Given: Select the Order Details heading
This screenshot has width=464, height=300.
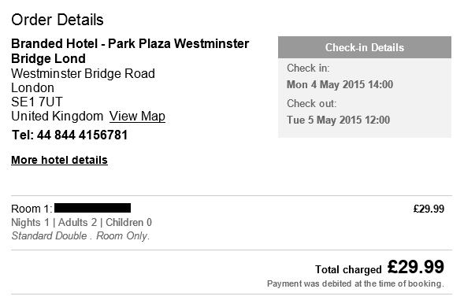Looking at the screenshot, I should pos(58,20).
